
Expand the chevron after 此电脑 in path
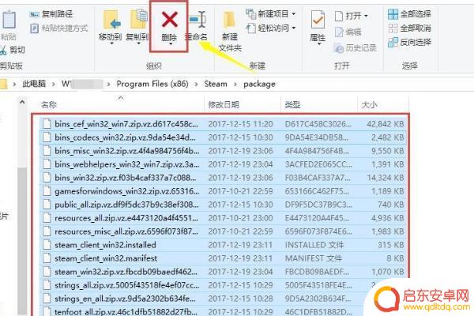click(x=54, y=84)
